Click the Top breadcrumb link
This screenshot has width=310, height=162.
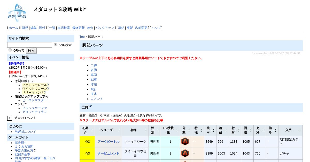(82, 37)
